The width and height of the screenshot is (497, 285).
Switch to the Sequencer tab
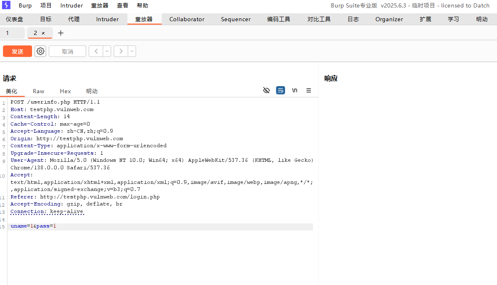(236, 19)
